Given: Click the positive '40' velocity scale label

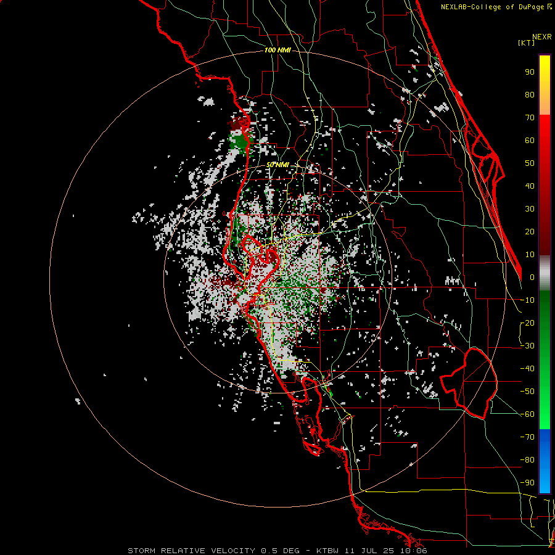Looking at the screenshot, I should pos(530,186).
